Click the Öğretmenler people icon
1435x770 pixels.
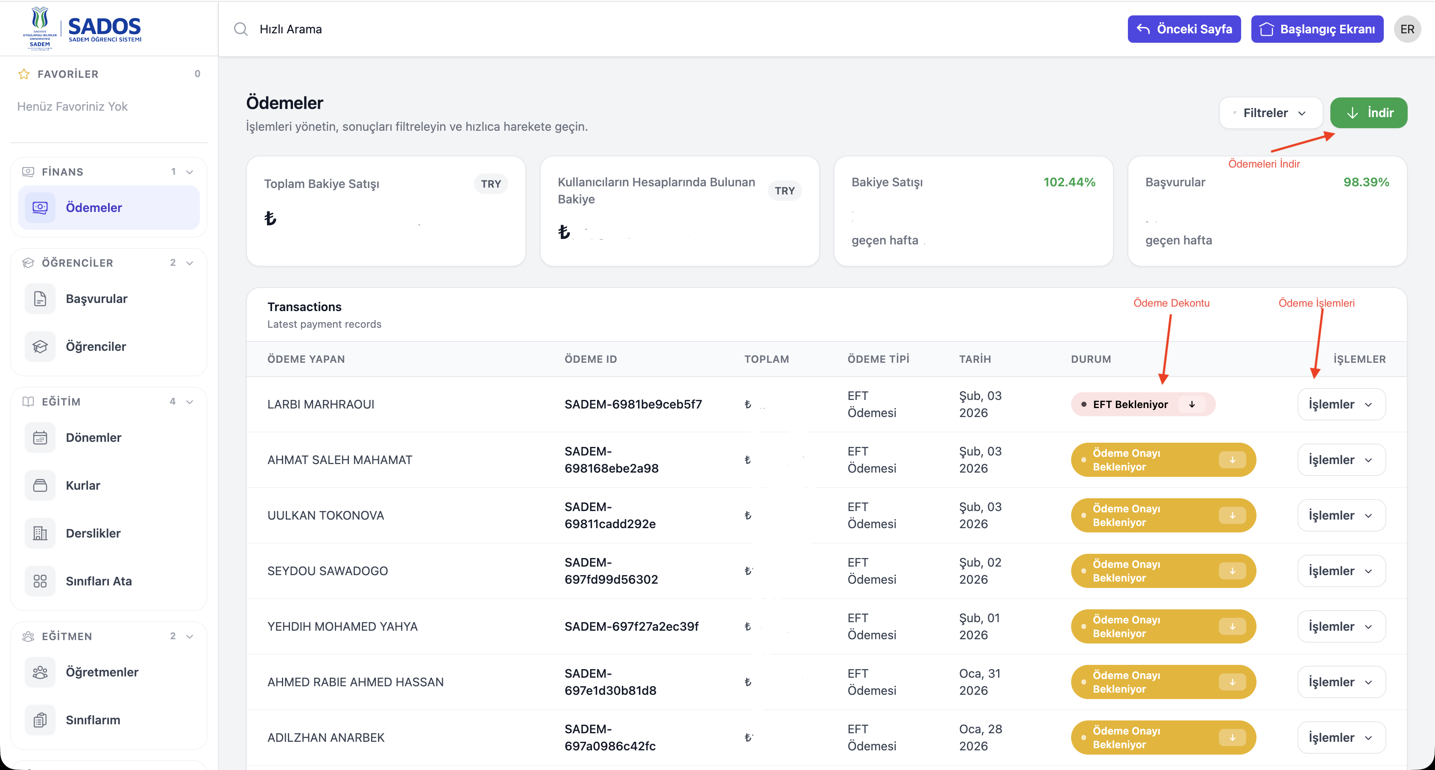(x=40, y=672)
